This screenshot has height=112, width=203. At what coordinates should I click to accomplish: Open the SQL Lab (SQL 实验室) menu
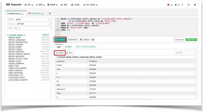click(90, 5)
